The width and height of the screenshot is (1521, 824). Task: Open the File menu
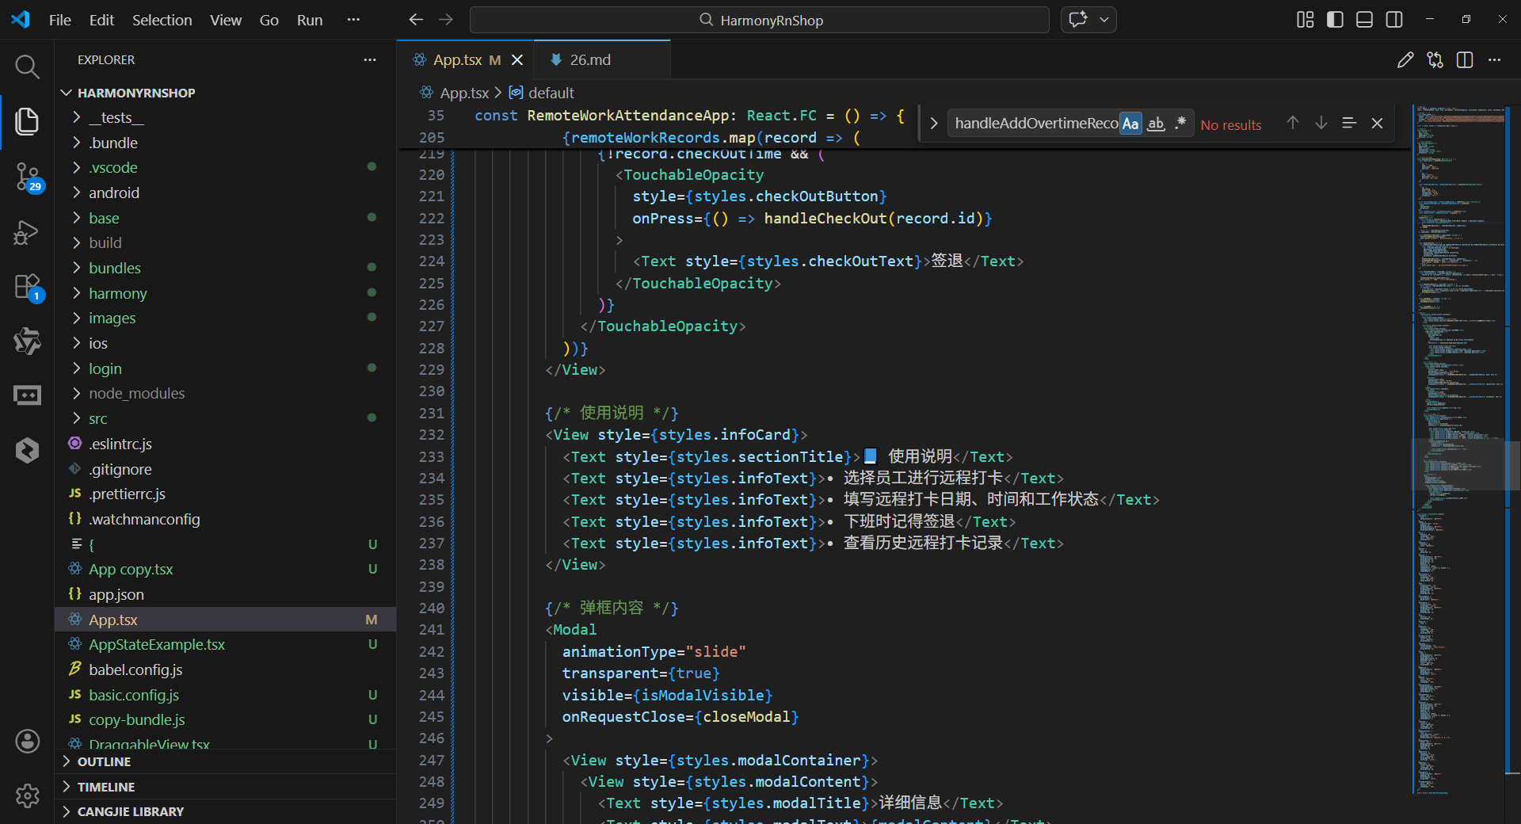(x=60, y=20)
